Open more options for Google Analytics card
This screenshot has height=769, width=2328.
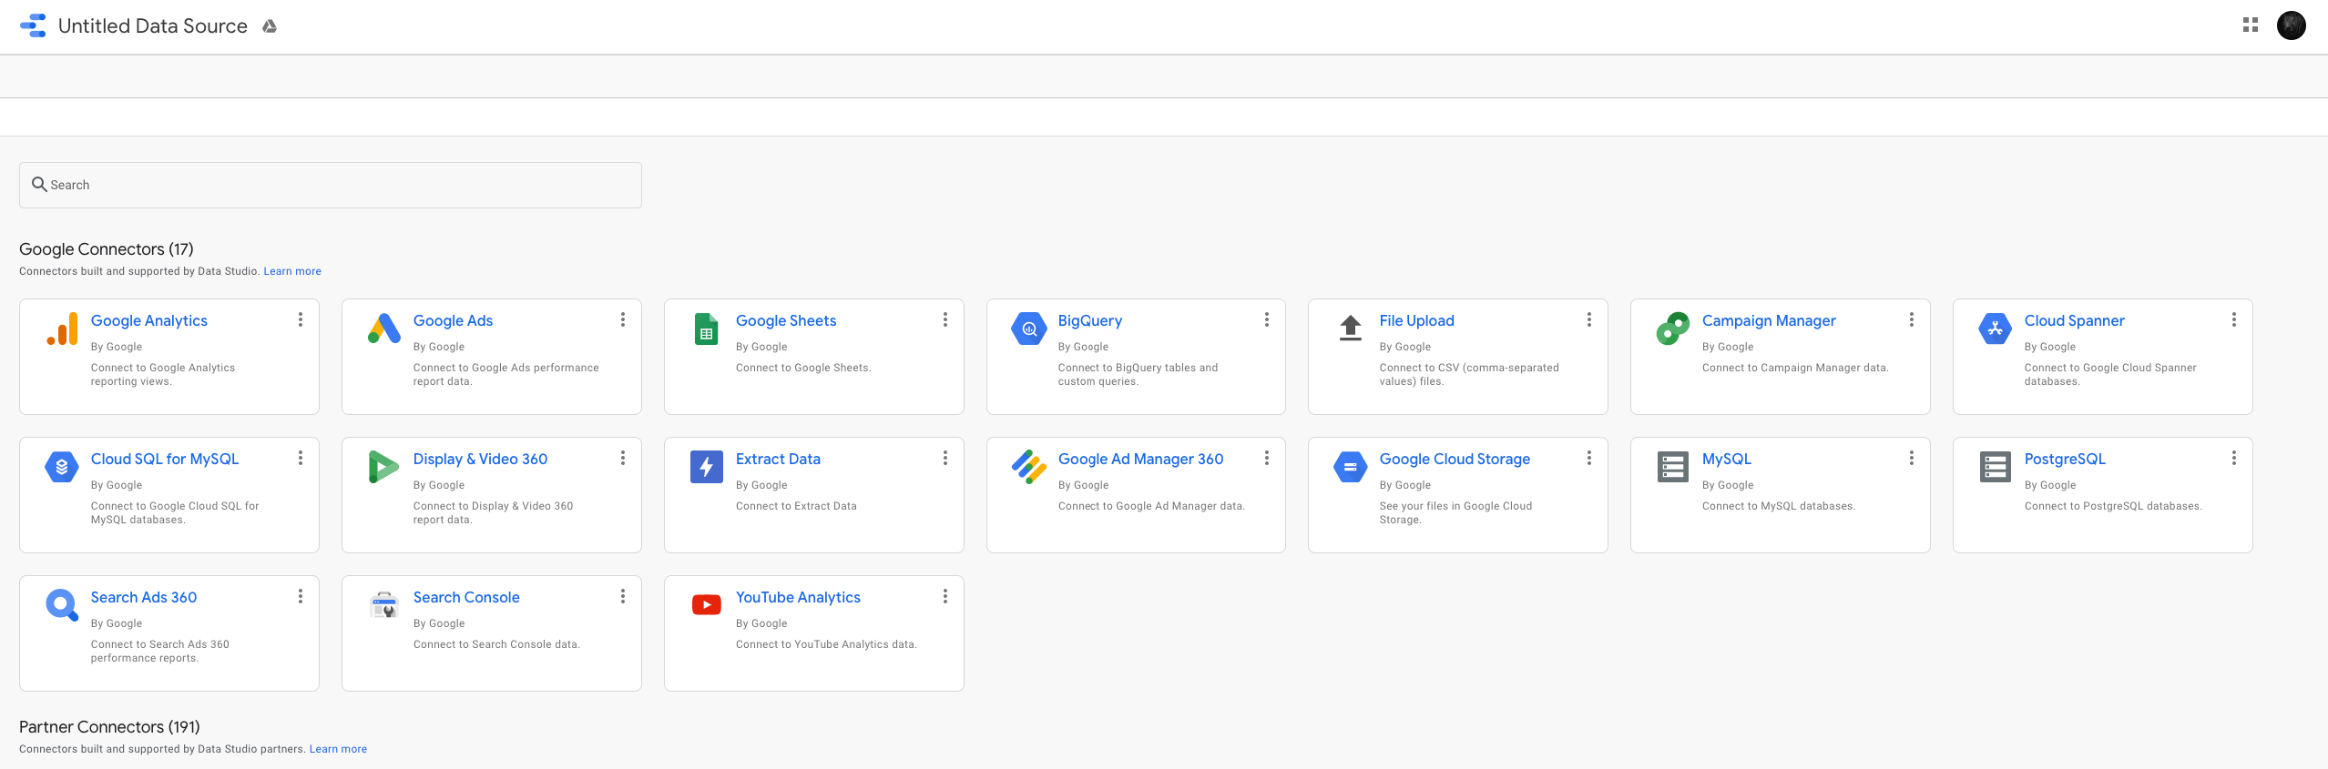[x=301, y=320]
